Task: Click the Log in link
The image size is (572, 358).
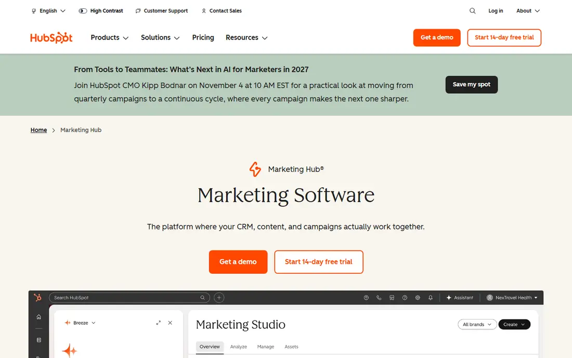Action: click(x=496, y=11)
